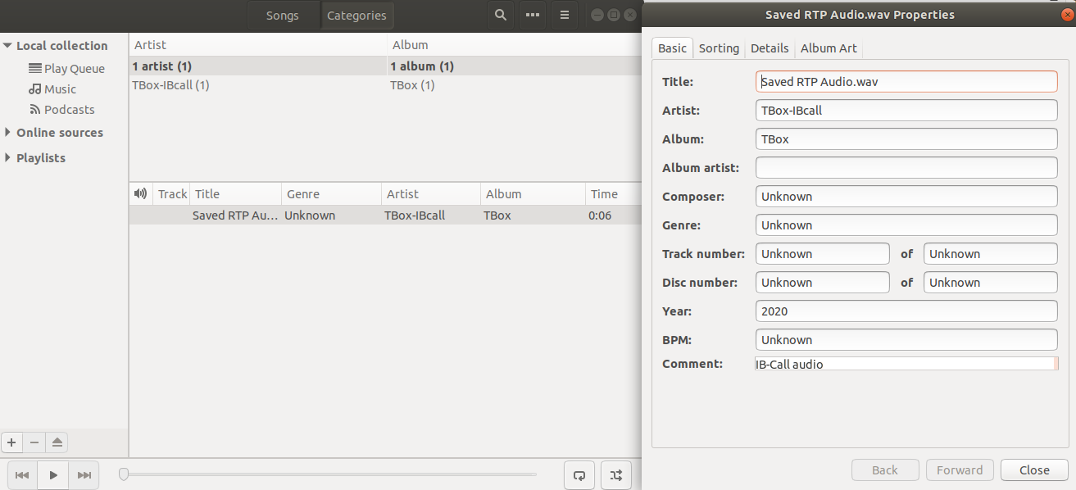Close the Properties dialog with Close button
Image resolution: width=1076 pixels, height=490 pixels.
[1034, 470]
